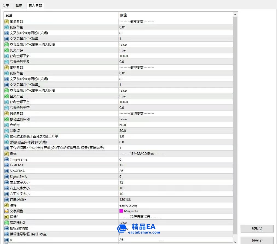Switch to the 常用 tab
The width and height of the screenshot is (277, 244).
(x=19, y=5)
